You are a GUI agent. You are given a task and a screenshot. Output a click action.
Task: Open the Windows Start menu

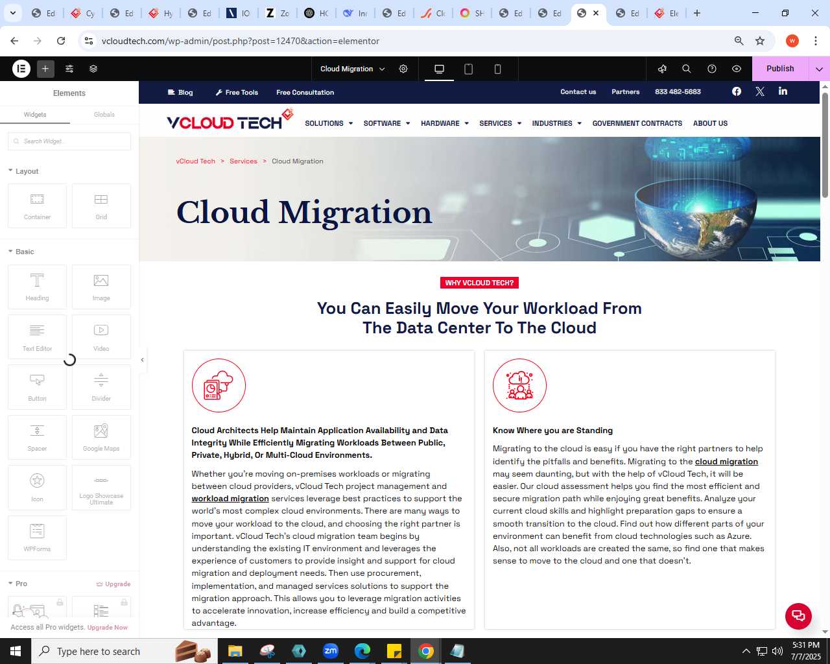click(x=16, y=651)
